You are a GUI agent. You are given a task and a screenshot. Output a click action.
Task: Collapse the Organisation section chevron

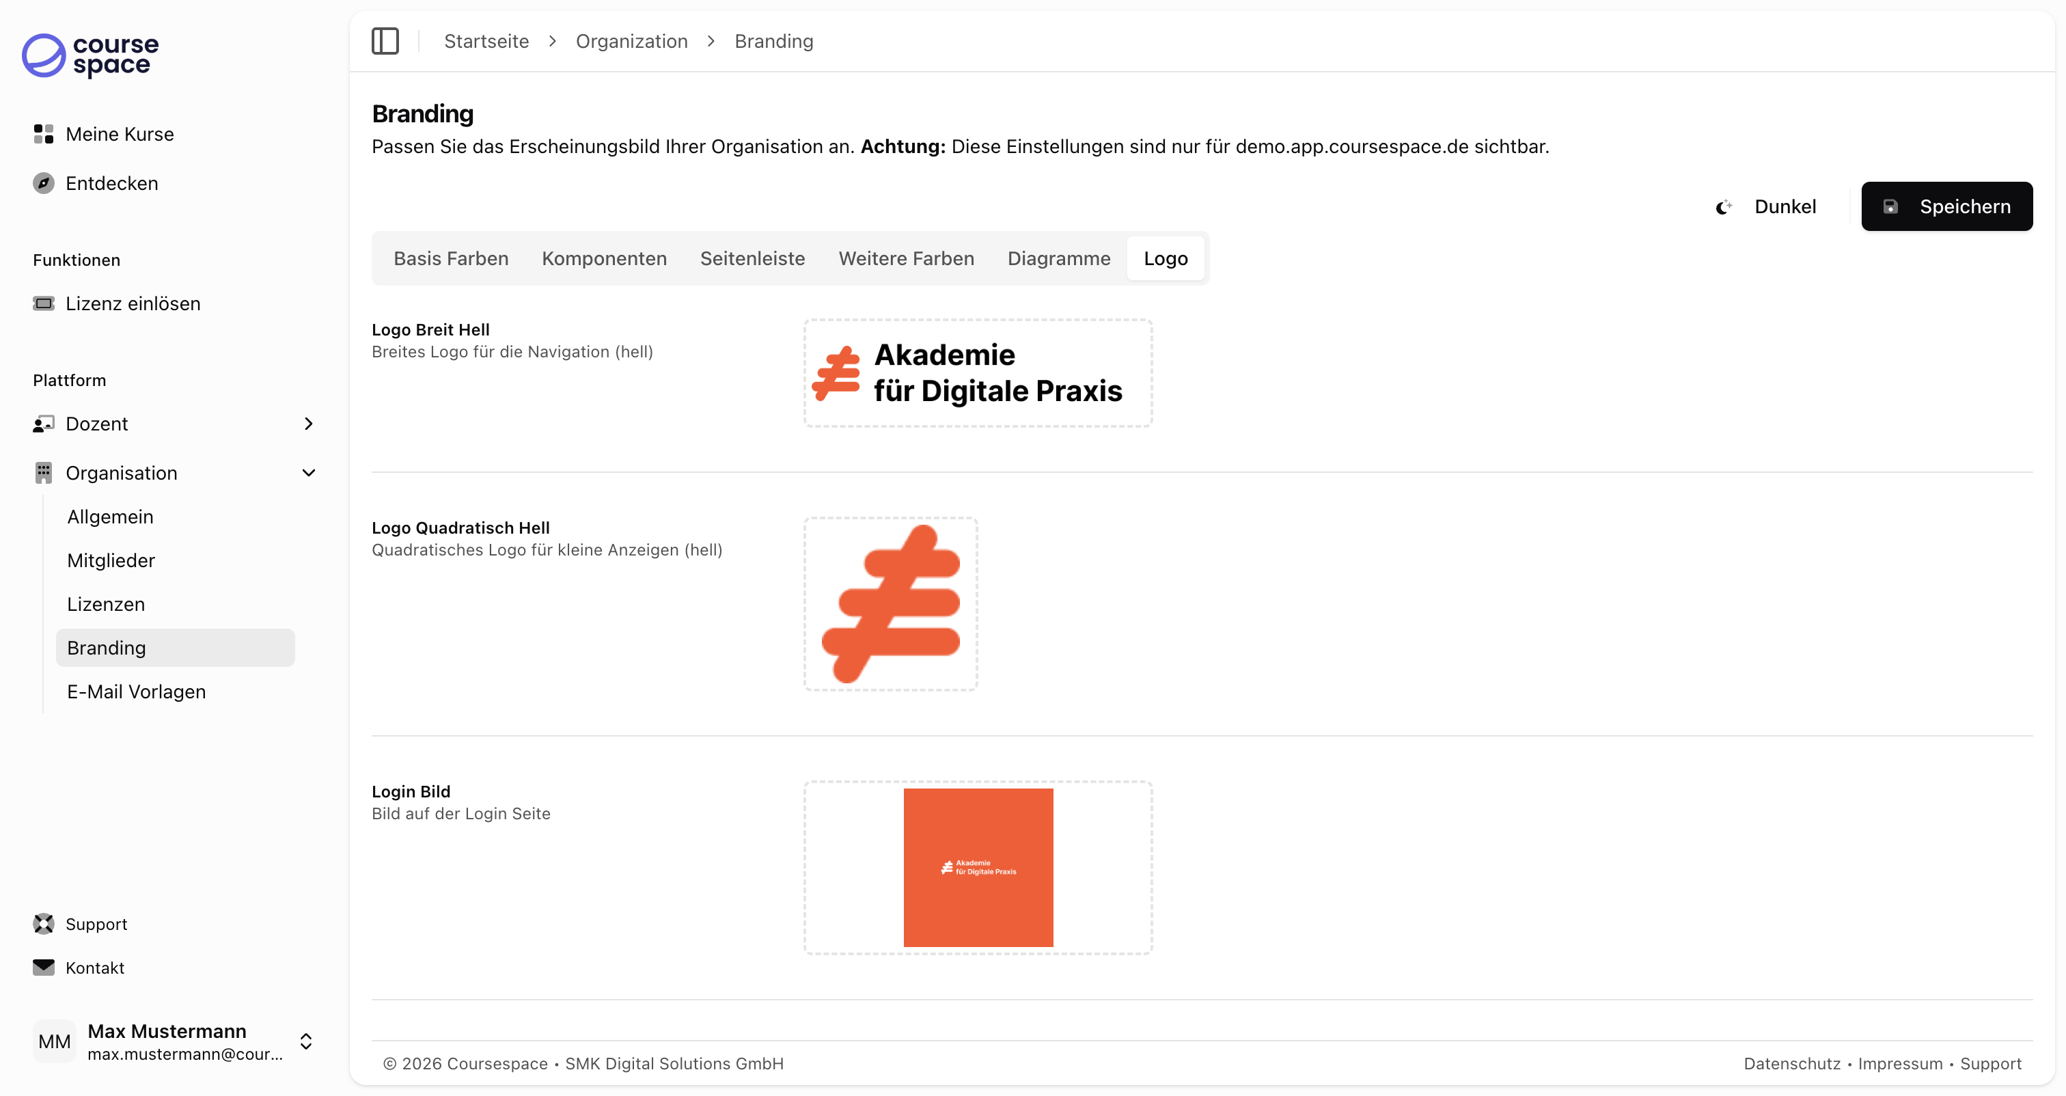(x=309, y=473)
